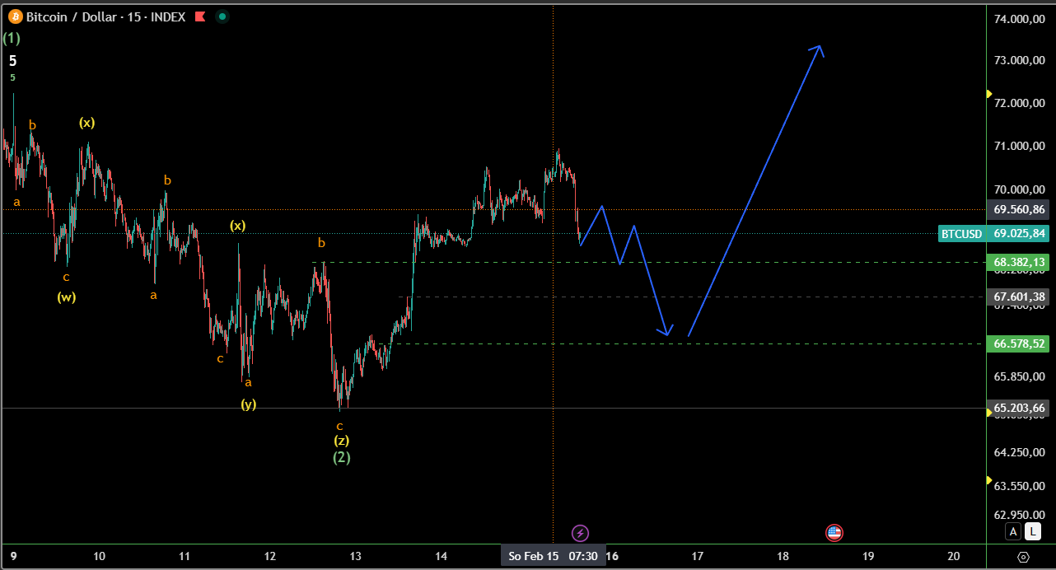The height and width of the screenshot is (570, 1056).
Task: Select the green 66.578,52 price level label
Action: (x=1018, y=343)
